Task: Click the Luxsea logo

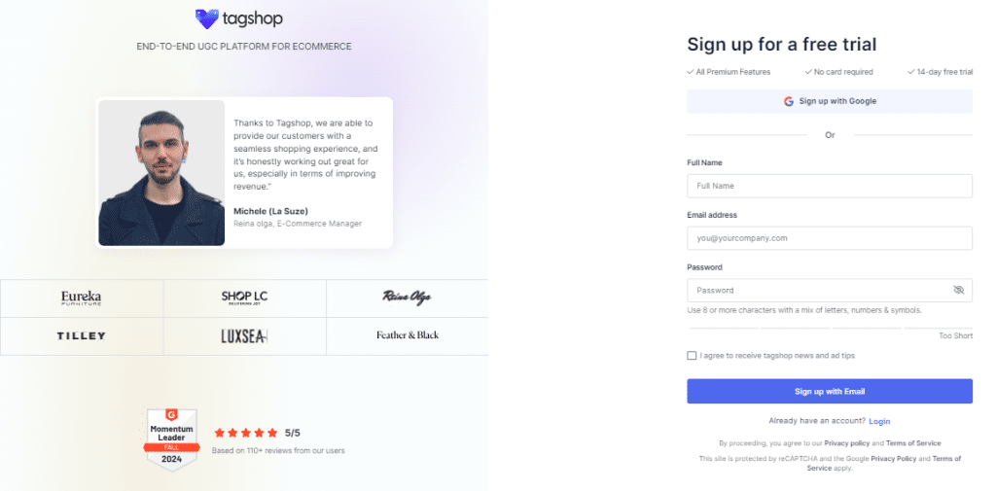Action: tap(244, 335)
